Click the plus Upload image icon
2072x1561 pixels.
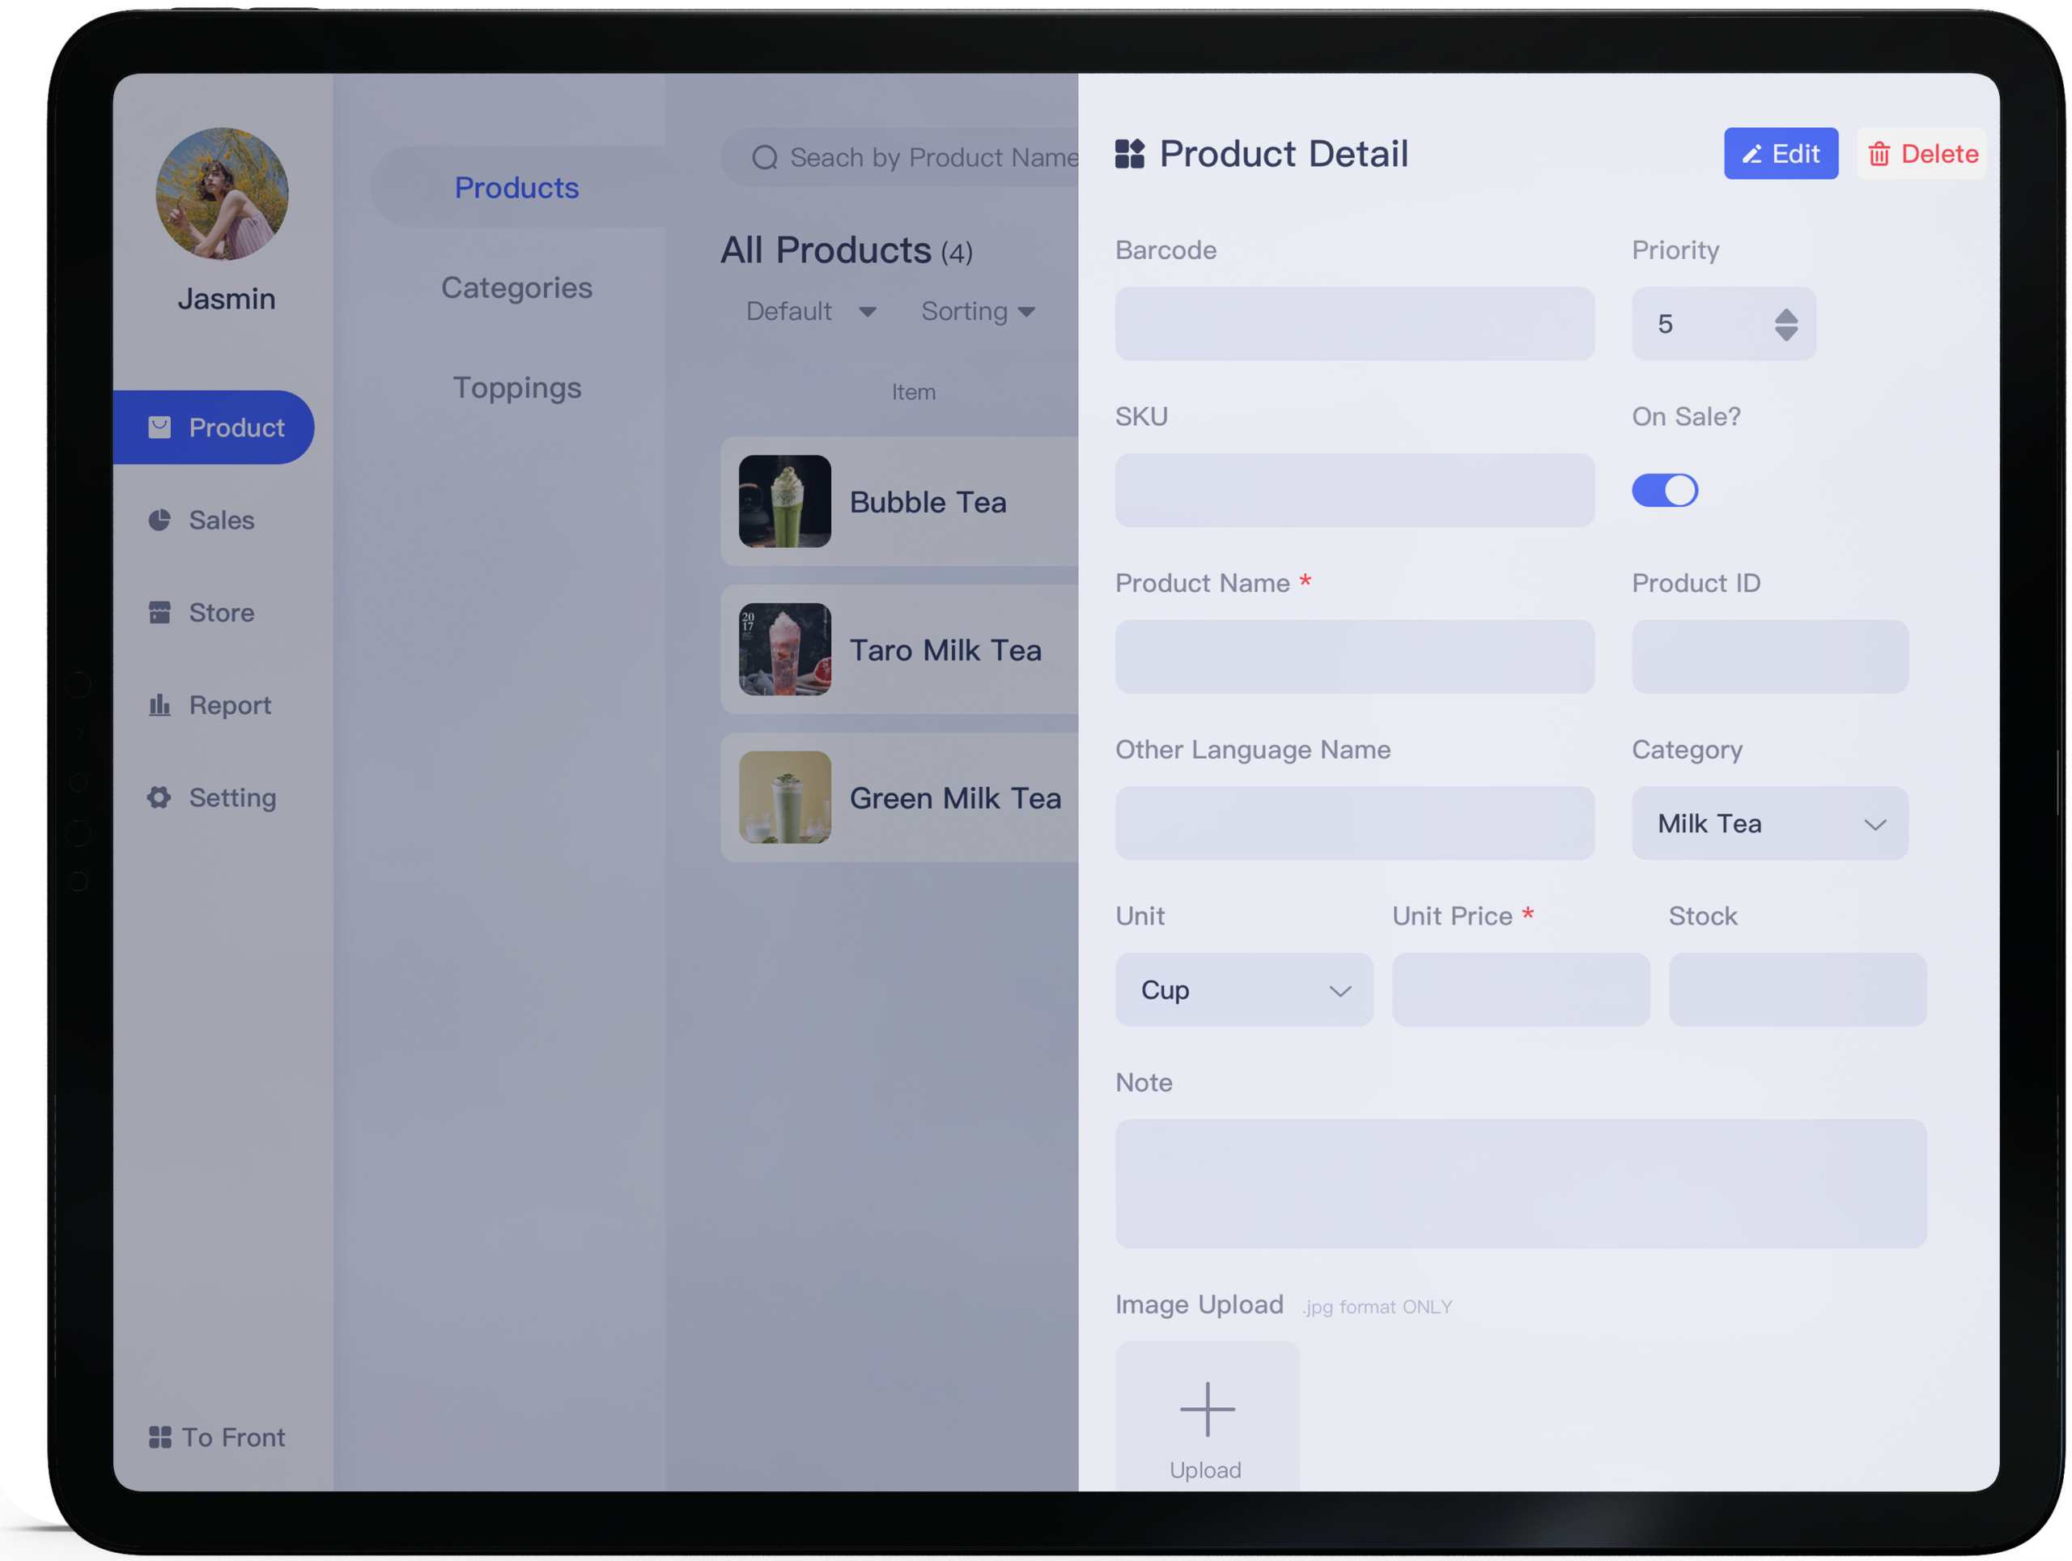[x=1207, y=1410]
